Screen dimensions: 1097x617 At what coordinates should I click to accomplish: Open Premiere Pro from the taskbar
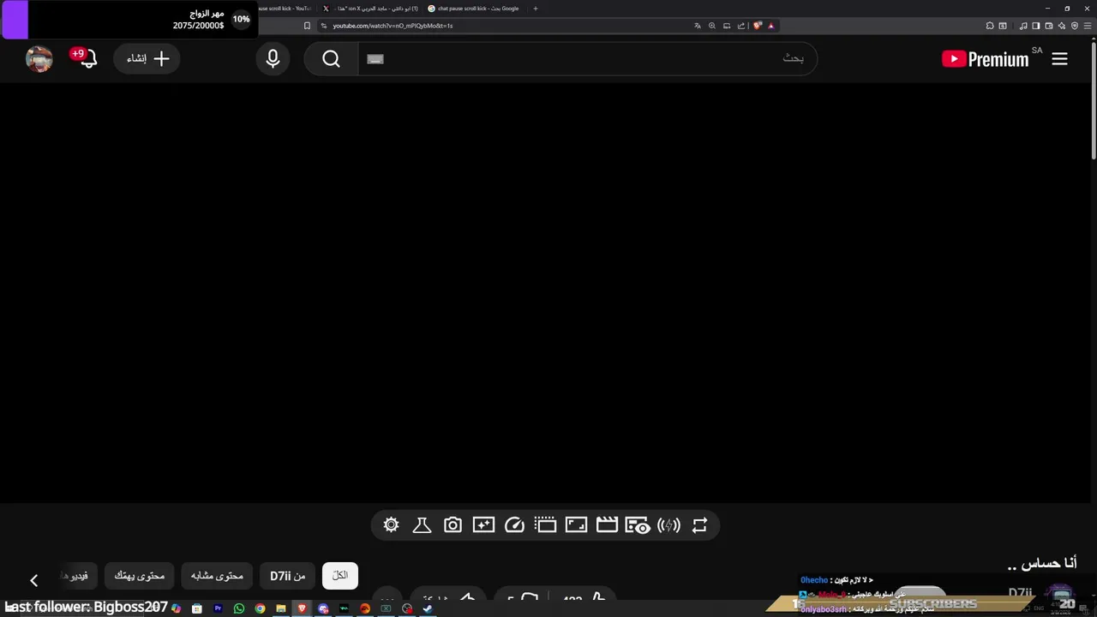tap(218, 608)
